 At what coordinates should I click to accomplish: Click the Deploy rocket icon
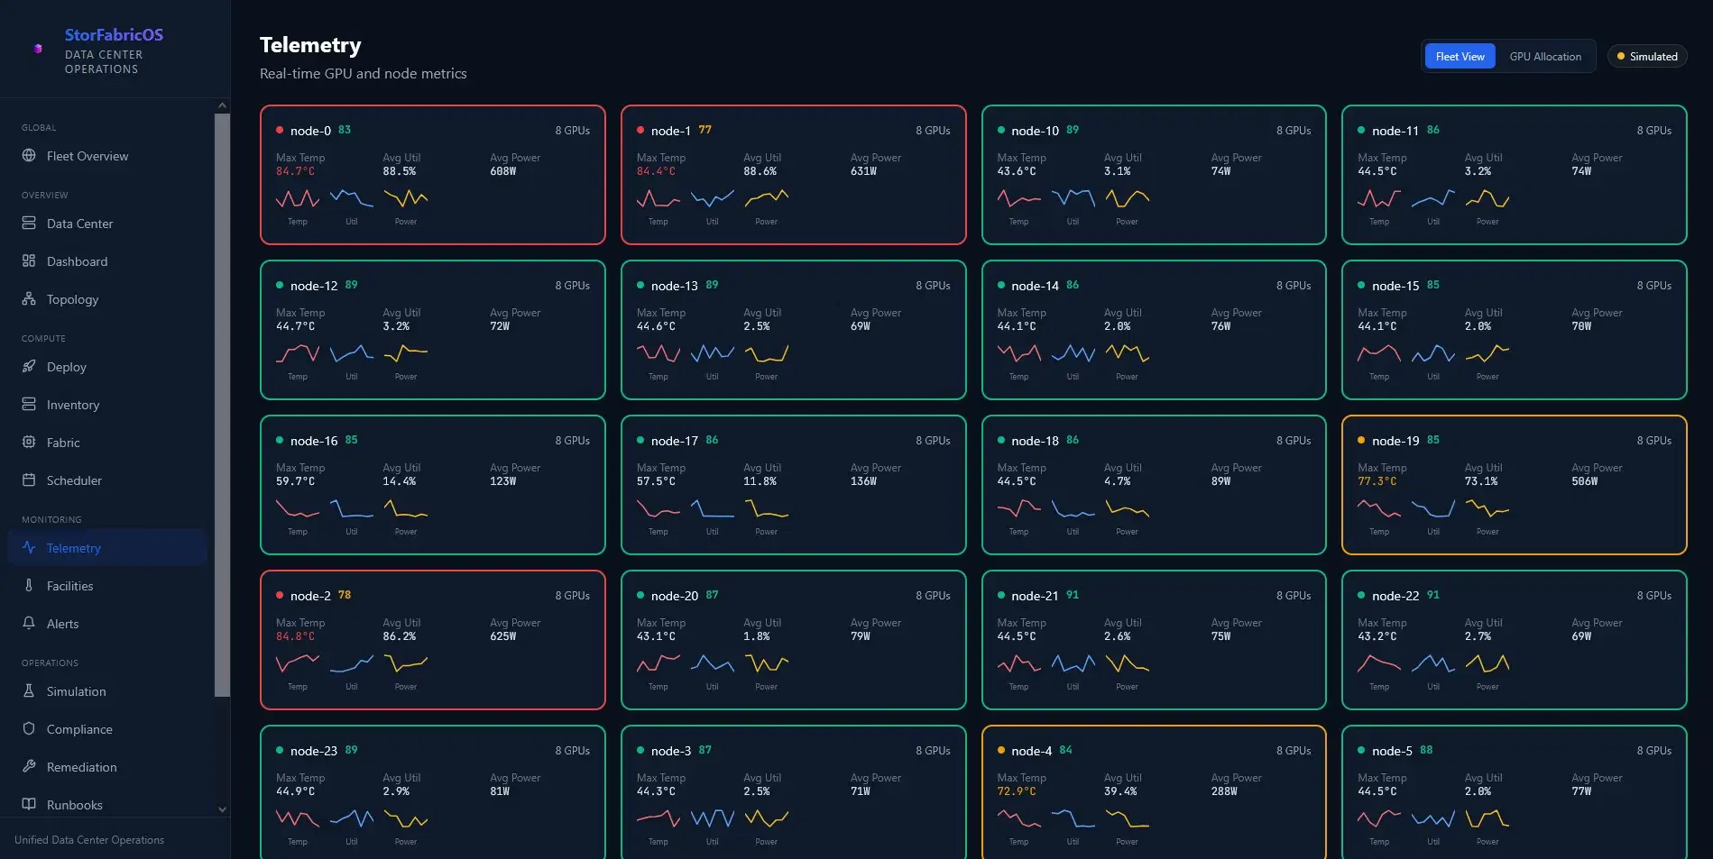click(x=29, y=366)
